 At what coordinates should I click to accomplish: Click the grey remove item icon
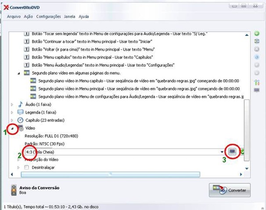[257, 49]
